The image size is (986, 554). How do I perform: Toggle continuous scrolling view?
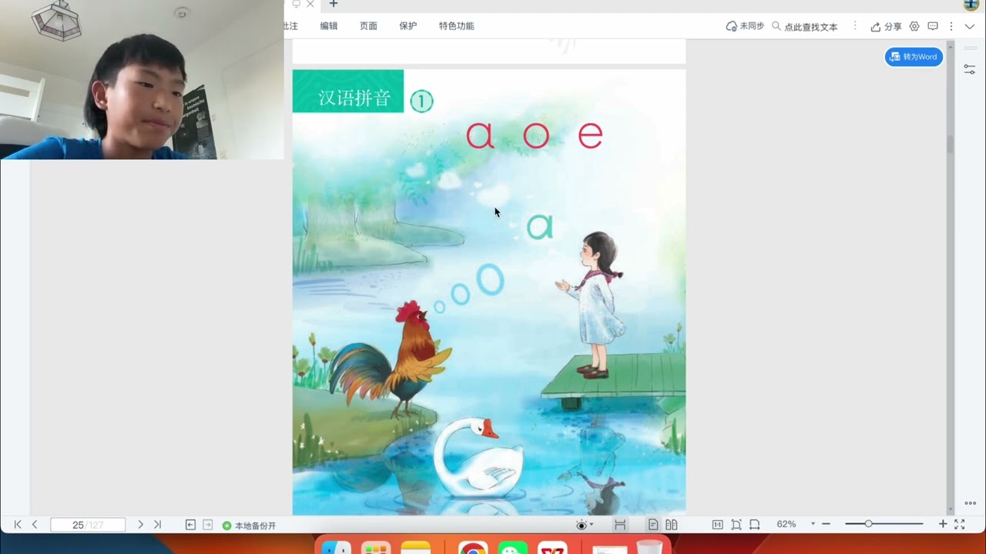[620, 525]
